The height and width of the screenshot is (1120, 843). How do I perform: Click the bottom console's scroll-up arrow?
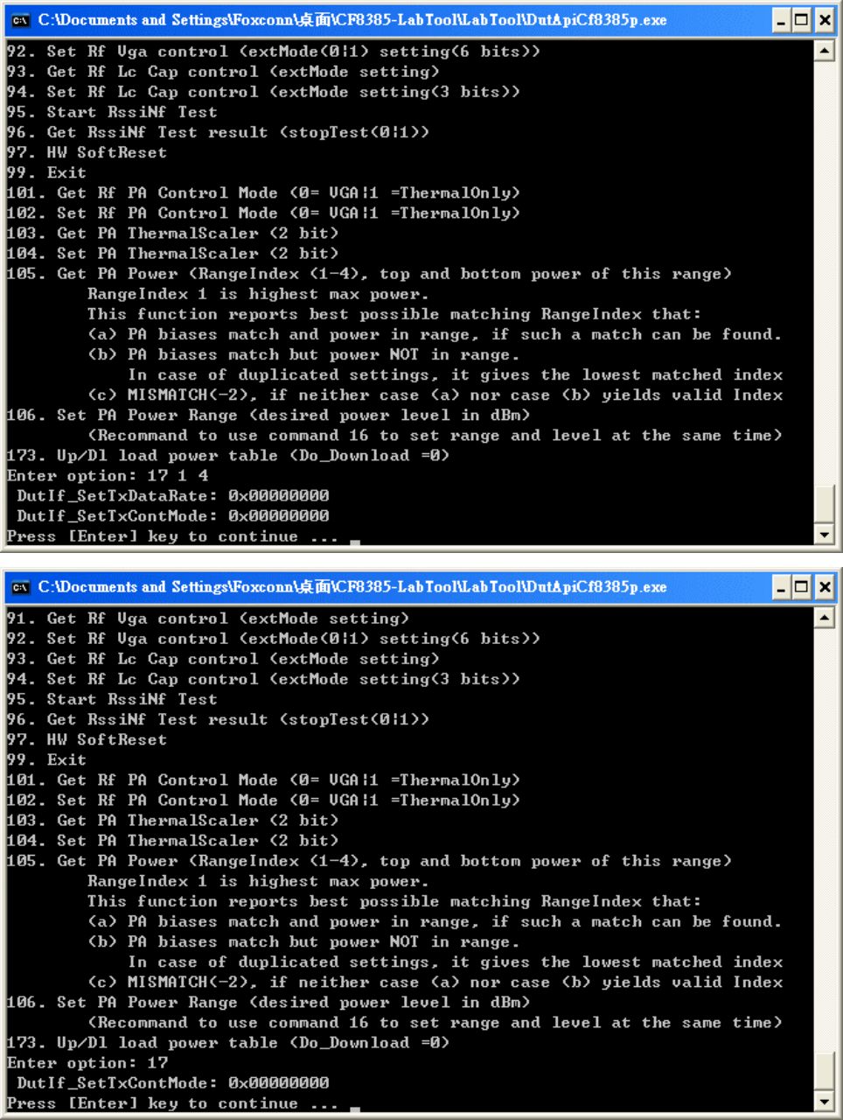824,618
